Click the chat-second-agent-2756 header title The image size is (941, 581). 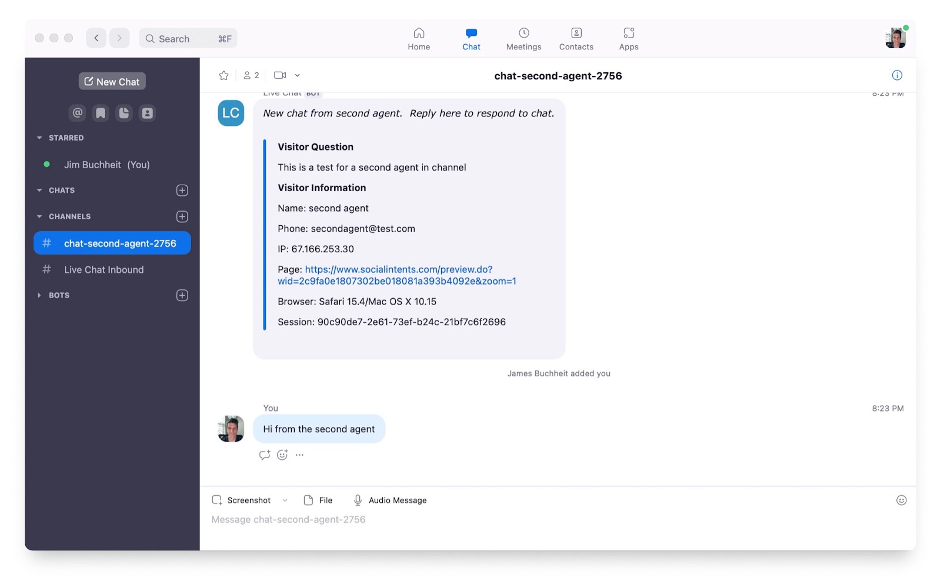coord(558,76)
